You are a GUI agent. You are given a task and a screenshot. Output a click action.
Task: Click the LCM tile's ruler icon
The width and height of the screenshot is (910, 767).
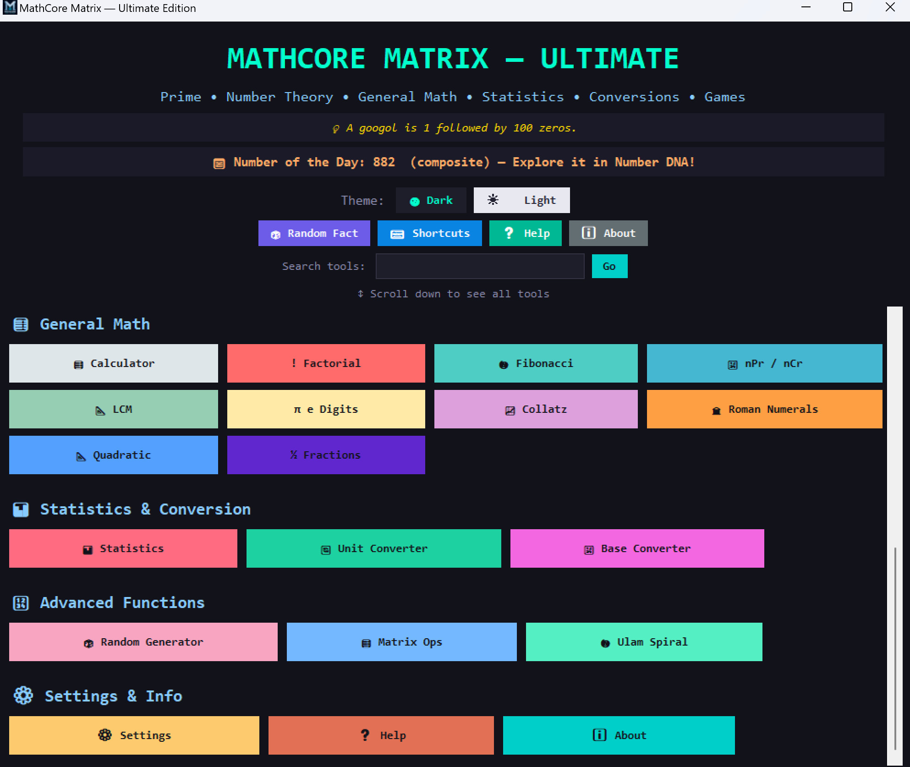tap(100, 411)
